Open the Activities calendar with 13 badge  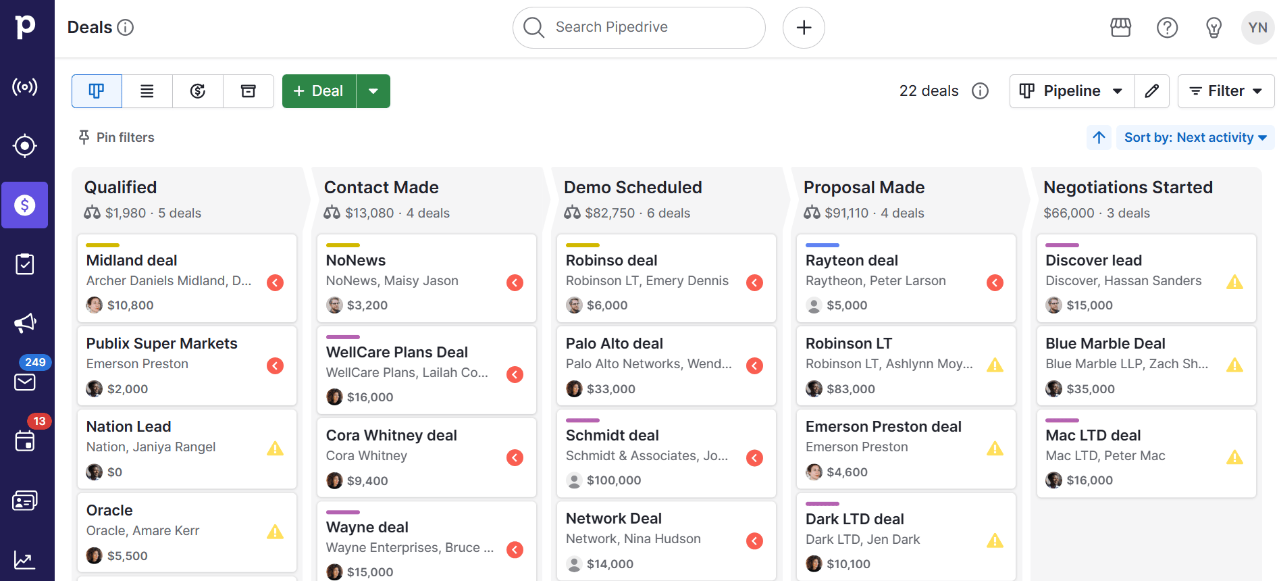point(25,441)
